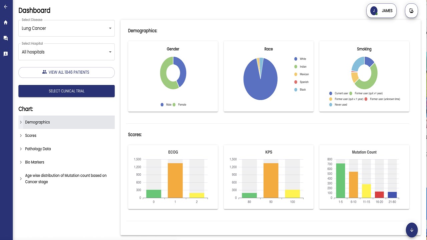Toggle Former user (unknown time) legend
Image resolution: width=427 pixels, height=240 pixels.
(382, 99)
